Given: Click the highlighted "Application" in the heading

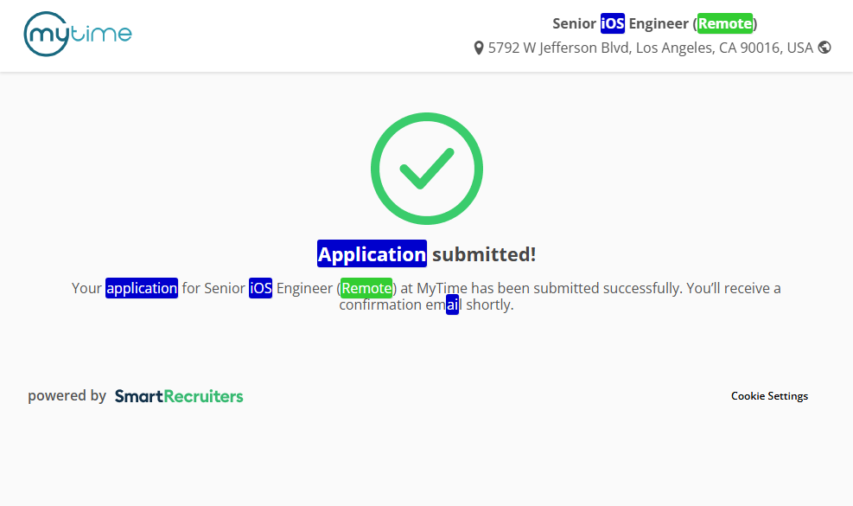Looking at the screenshot, I should [372, 254].
